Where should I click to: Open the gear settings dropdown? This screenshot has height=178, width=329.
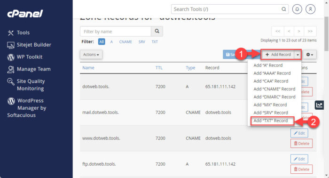(309, 55)
